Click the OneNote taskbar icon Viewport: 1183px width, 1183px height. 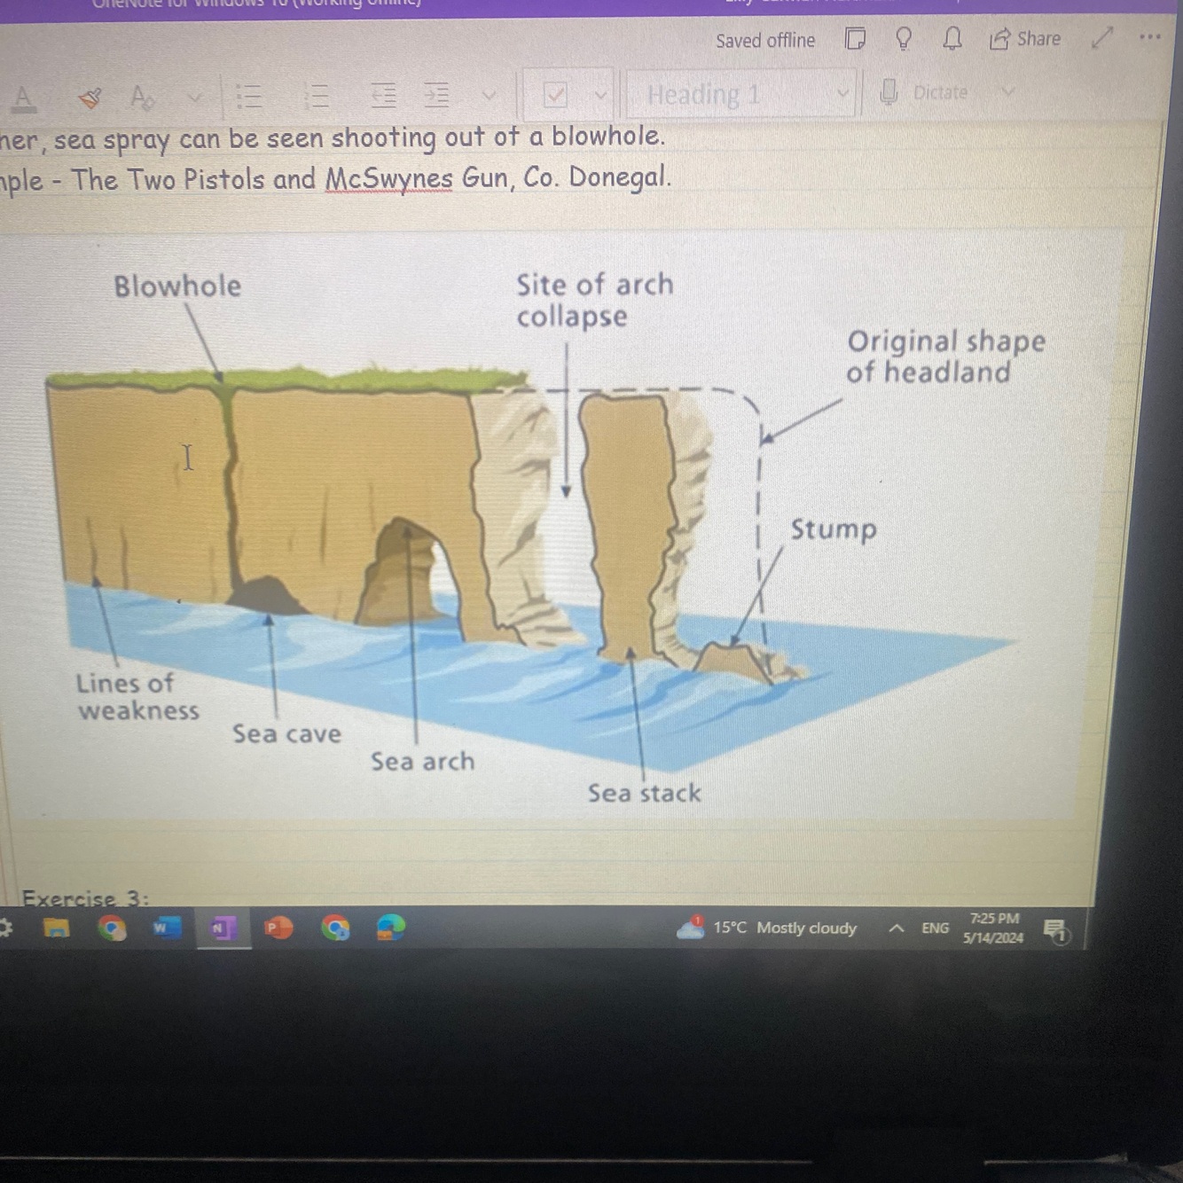[x=222, y=928]
